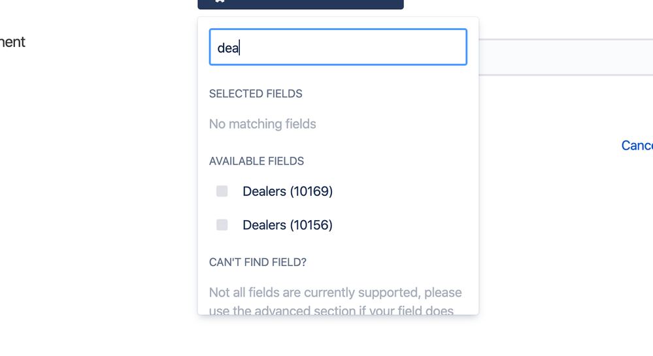Click the 'No matching fields' message
653x356 pixels.
point(262,124)
